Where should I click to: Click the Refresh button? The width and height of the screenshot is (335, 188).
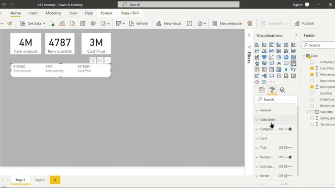(139, 23)
